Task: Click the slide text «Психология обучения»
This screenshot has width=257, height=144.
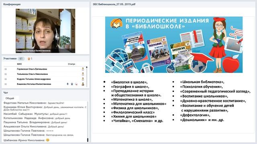Action: click(x=201, y=87)
